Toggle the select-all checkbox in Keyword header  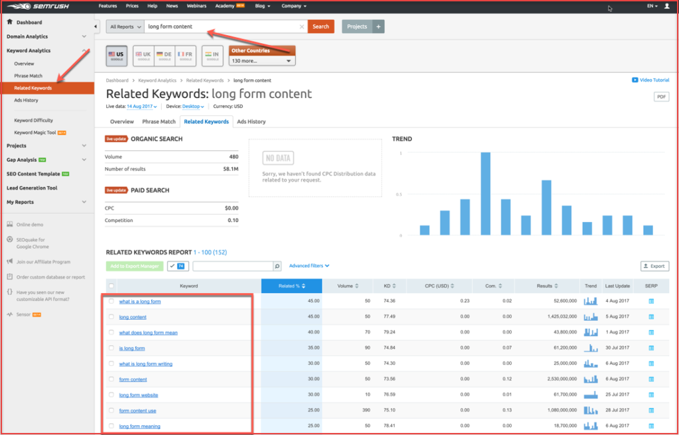(111, 286)
